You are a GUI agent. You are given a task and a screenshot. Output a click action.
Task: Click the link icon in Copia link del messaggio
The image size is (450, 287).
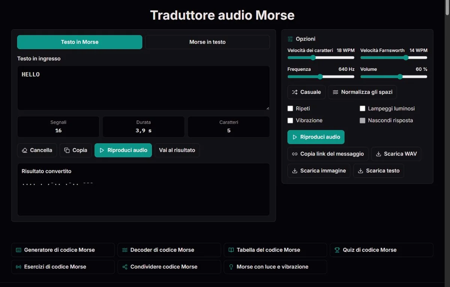(295, 154)
